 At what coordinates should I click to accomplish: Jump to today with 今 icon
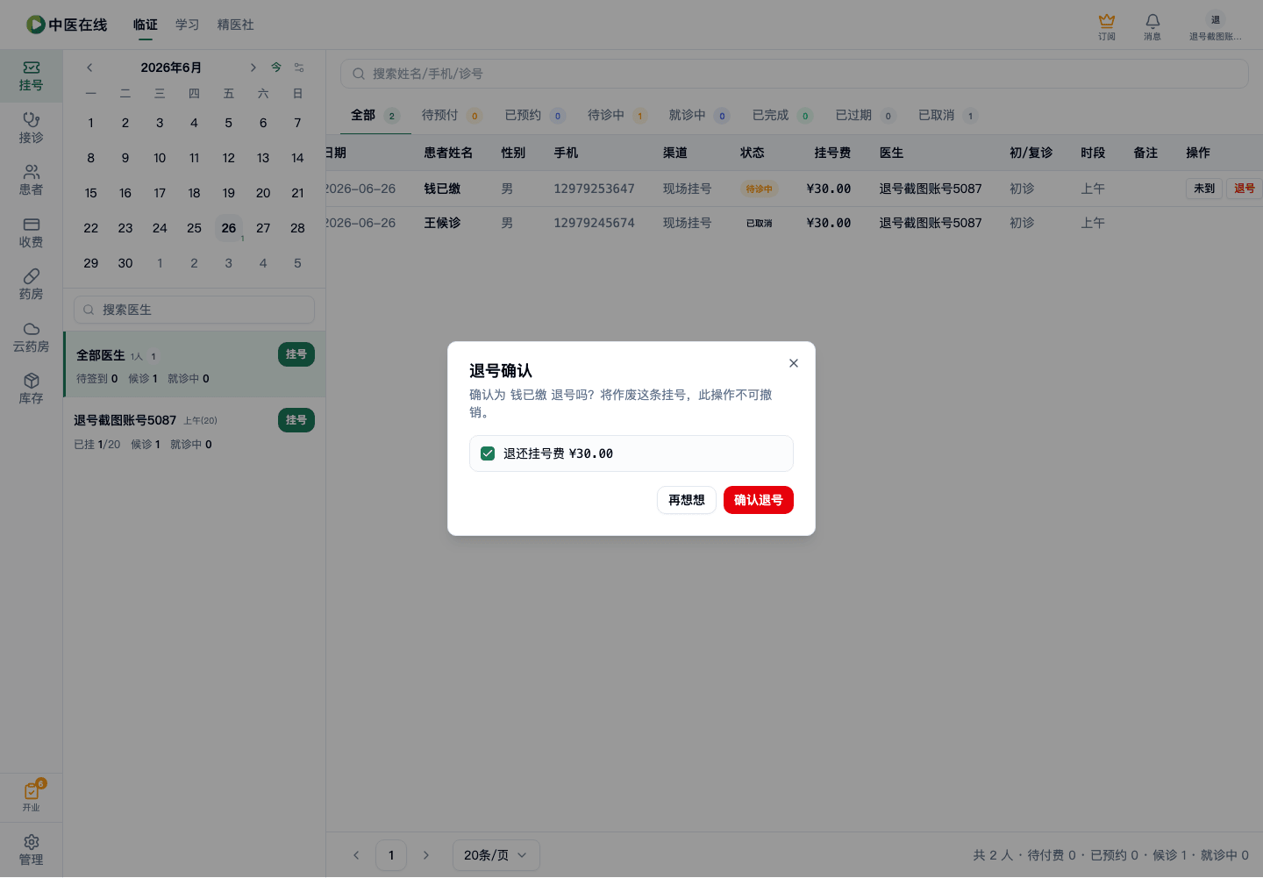(276, 68)
